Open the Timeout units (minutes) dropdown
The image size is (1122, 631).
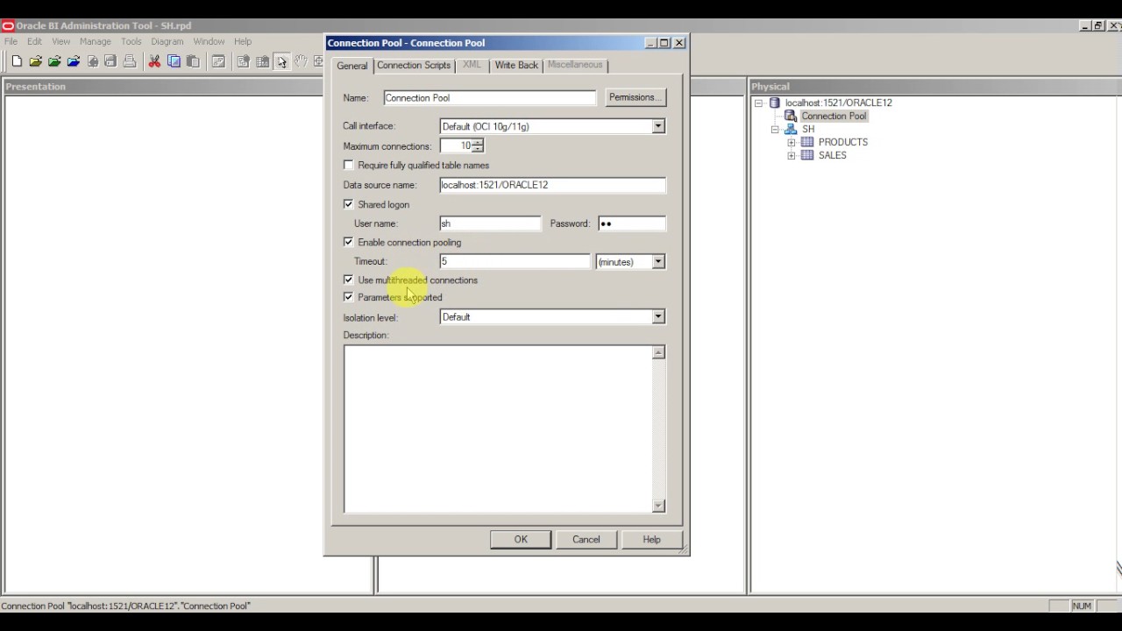[658, 261]
